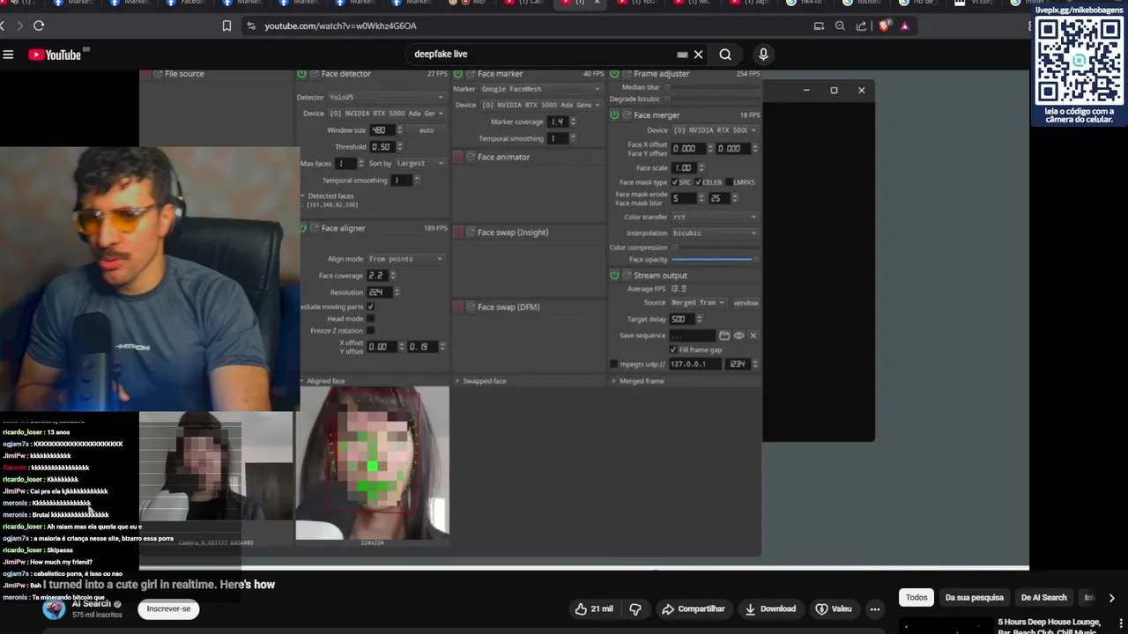1128x634 pixels.
Task: Click the Inscrever-se subscribe button
Action: (168, 609)
